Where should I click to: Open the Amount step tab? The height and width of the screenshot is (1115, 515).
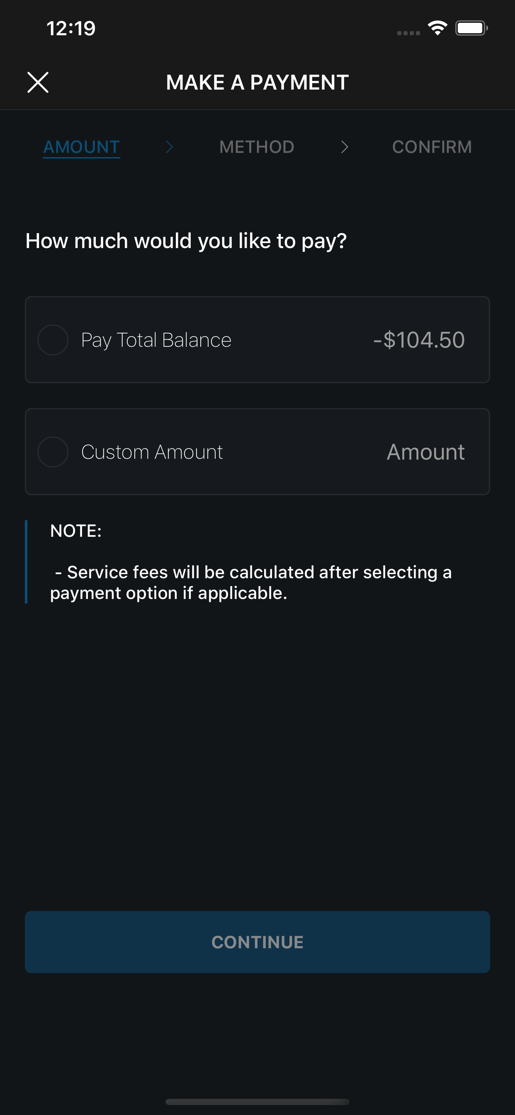point(81,147)
